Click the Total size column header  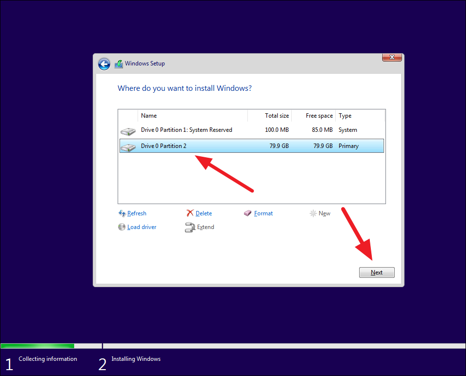pyautogui.click(x=269, y=116)
